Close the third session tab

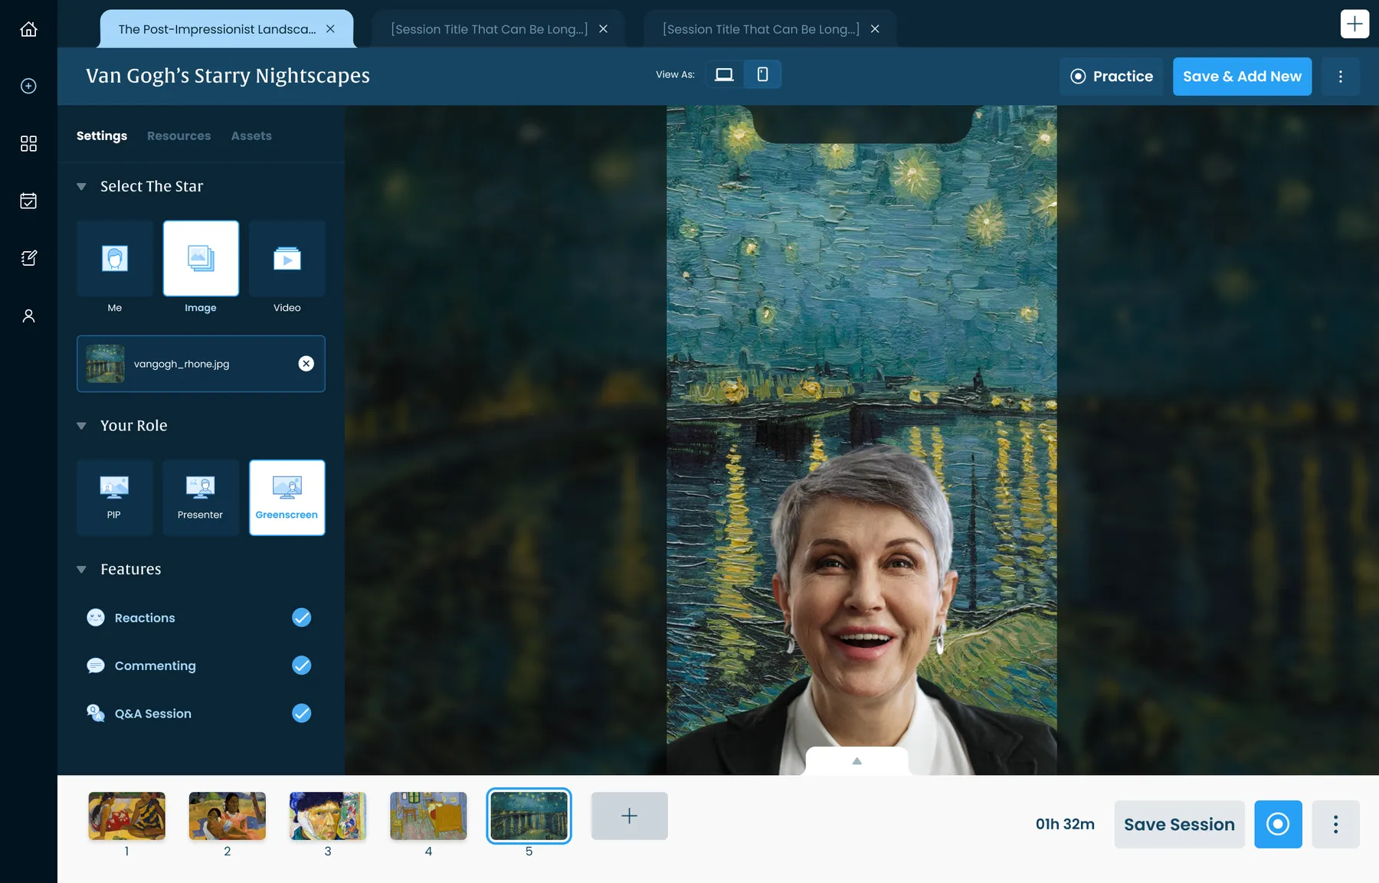875,29
